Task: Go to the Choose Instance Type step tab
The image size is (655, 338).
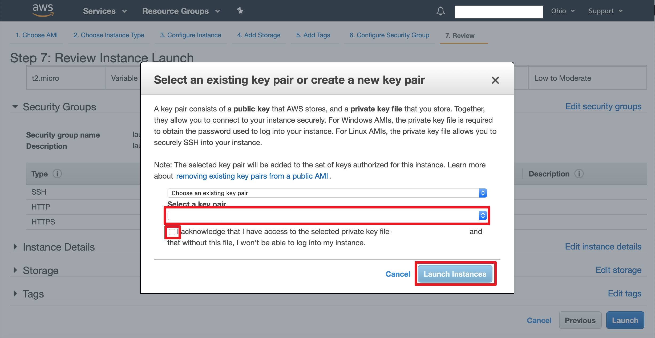Action: coord(109,35)
